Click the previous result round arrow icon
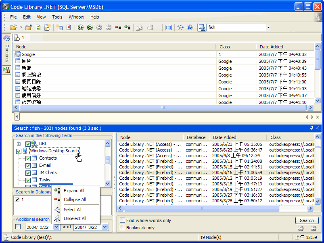 [301, 228]
